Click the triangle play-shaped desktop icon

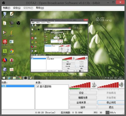pyautogui.click(x=5, y=32)
